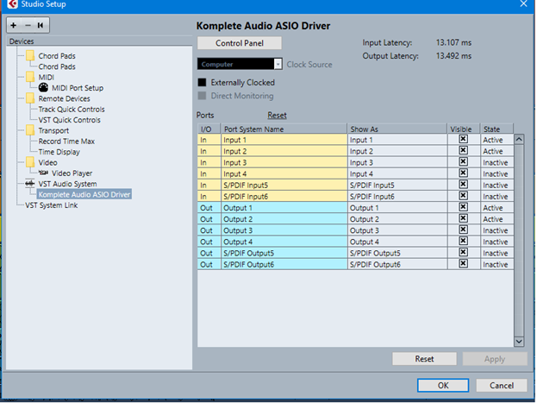Uncheck Visible for Output 4

463,241
